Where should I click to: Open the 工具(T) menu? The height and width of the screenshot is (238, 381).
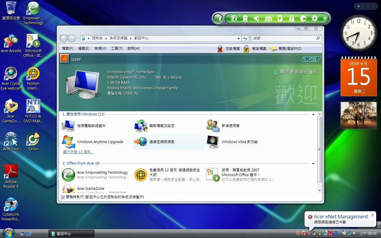117,48
